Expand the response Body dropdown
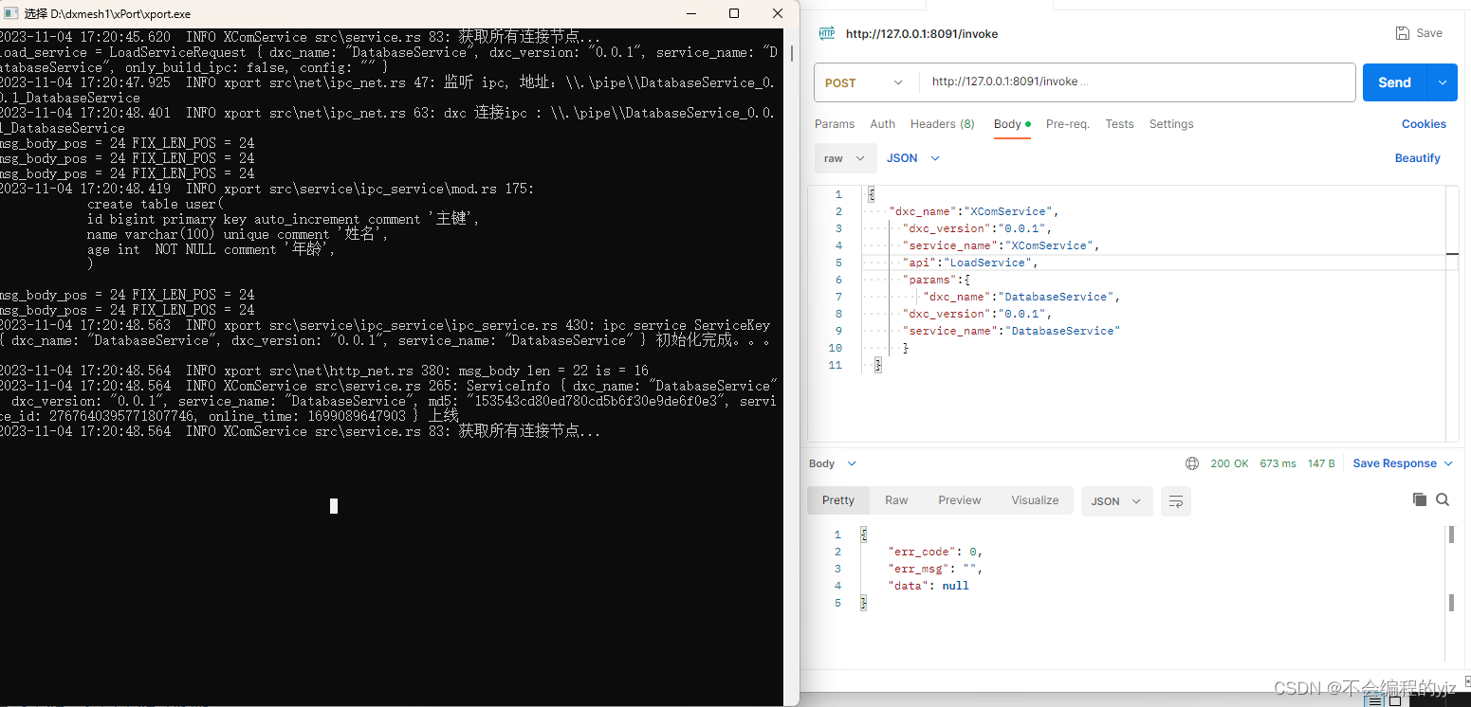 point(832,463)
